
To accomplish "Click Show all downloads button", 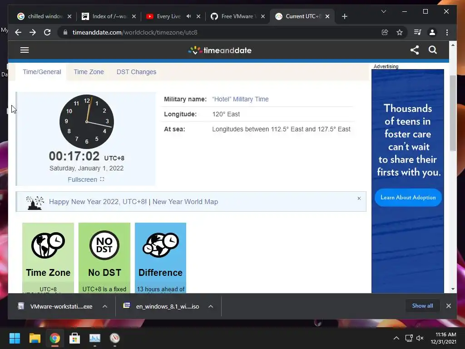I will click(422, 306).
